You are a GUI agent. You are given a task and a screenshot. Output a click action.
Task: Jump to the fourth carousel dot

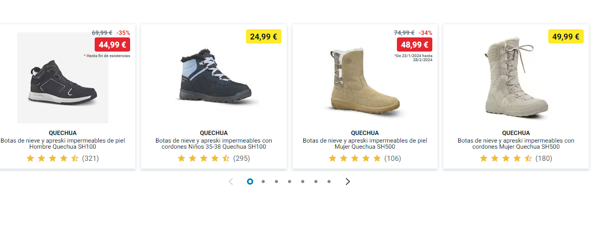[x=290, y=182]
